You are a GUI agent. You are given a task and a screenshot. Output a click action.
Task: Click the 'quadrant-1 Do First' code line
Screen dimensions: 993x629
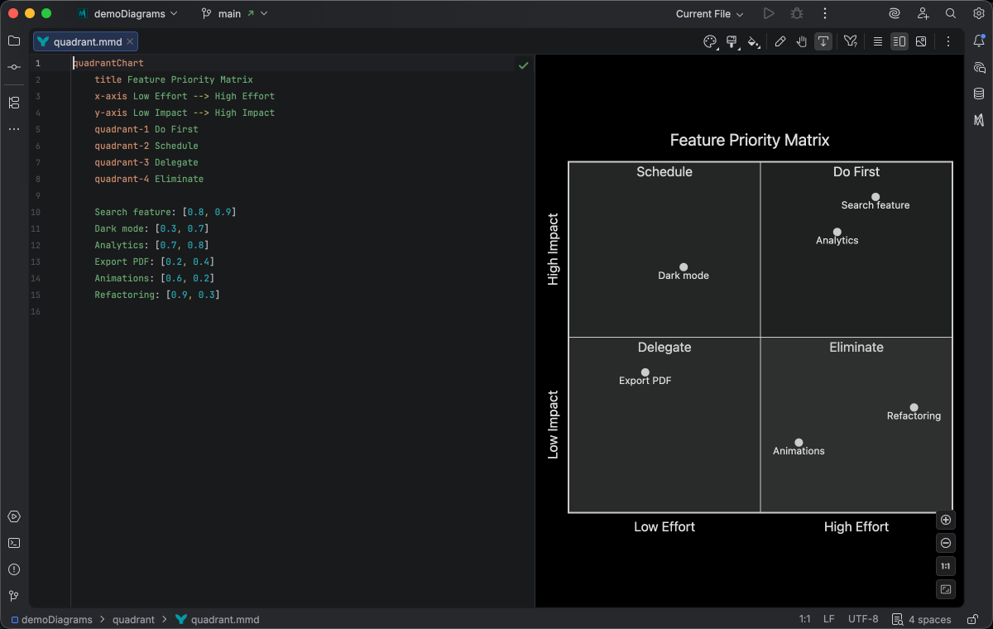[146, 129]
